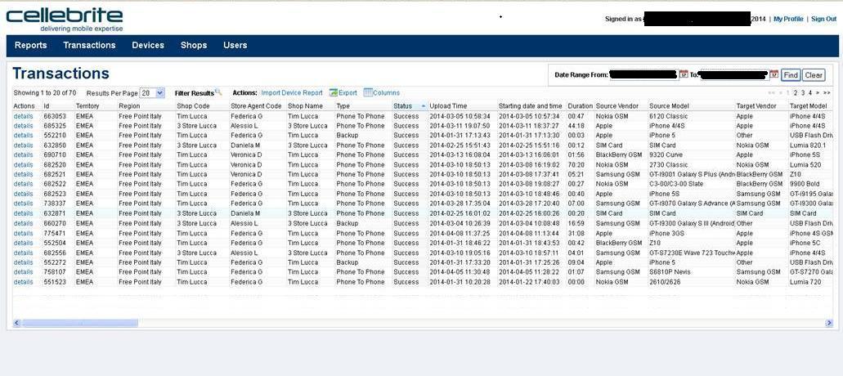Screen dimensions: 843x376
Task: Click the Columns grid icon
Action: click(368, 93)
